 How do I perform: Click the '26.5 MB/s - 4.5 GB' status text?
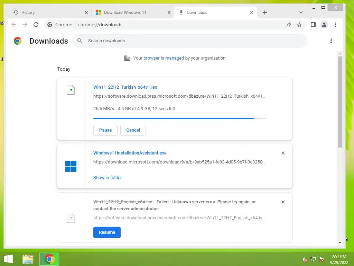coord(134,108)
